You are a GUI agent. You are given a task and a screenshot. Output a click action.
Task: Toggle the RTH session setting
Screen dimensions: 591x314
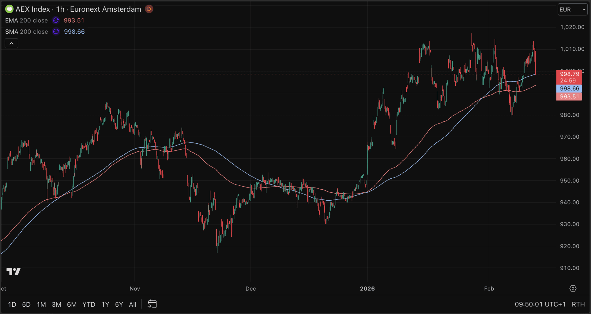578,304
